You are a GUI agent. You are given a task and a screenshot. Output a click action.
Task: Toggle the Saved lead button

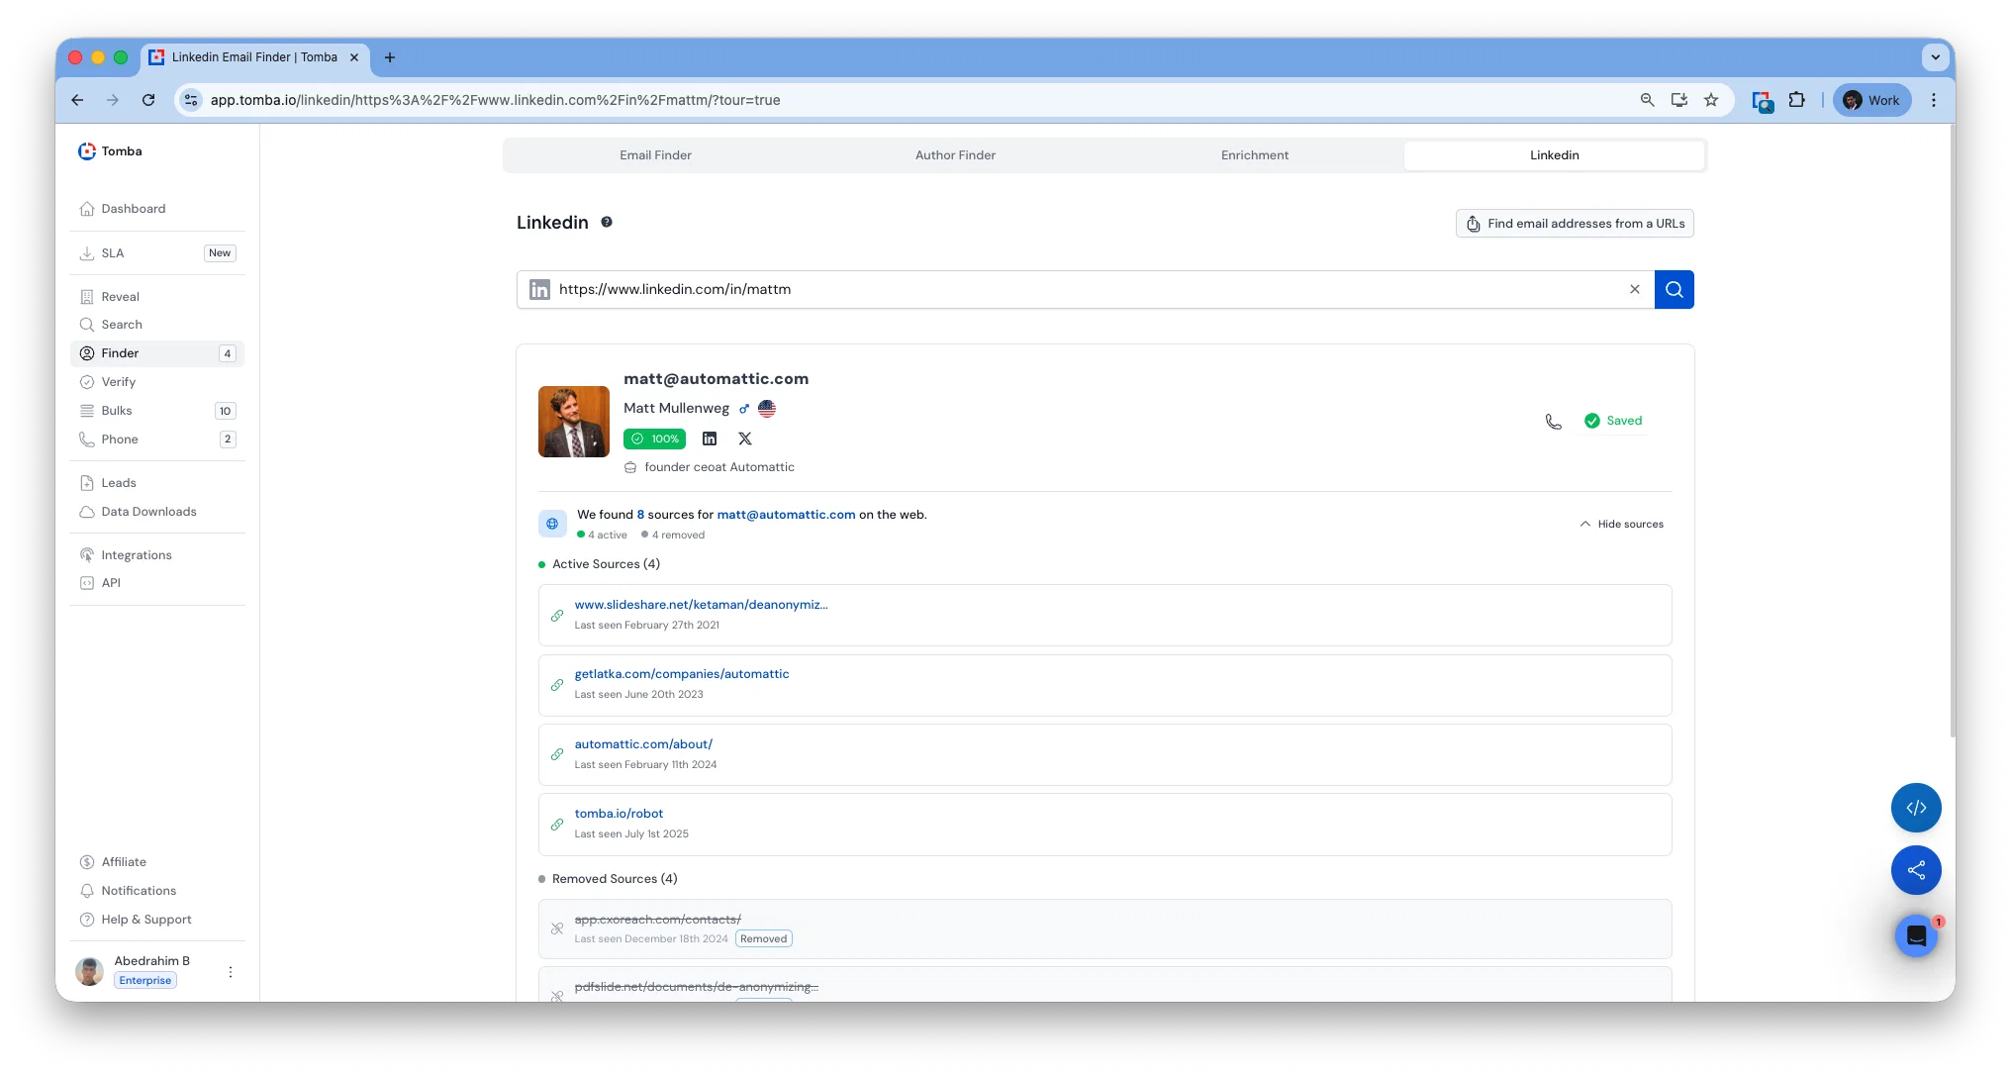(x=1613, y=421)
